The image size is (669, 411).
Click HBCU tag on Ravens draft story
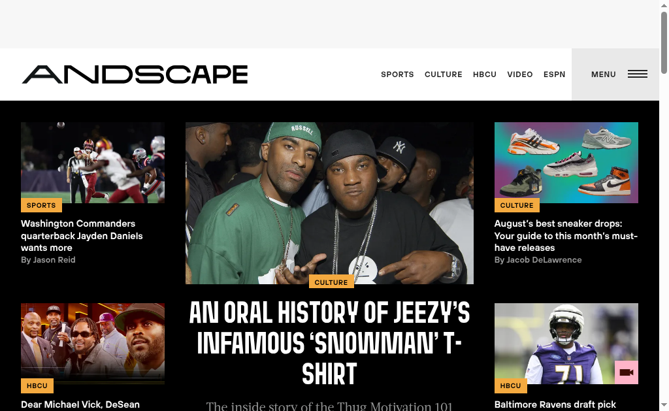click(511, 386)
